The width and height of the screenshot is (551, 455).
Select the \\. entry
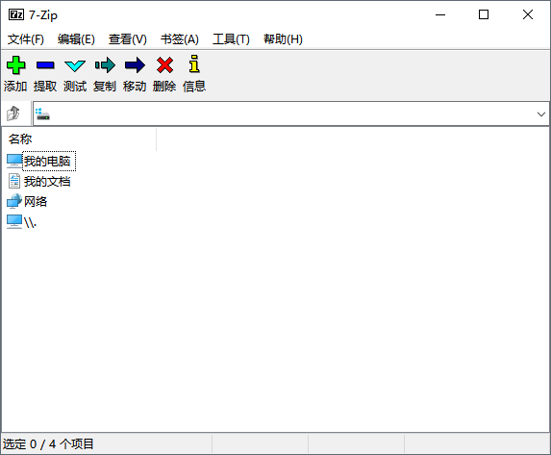30,222
